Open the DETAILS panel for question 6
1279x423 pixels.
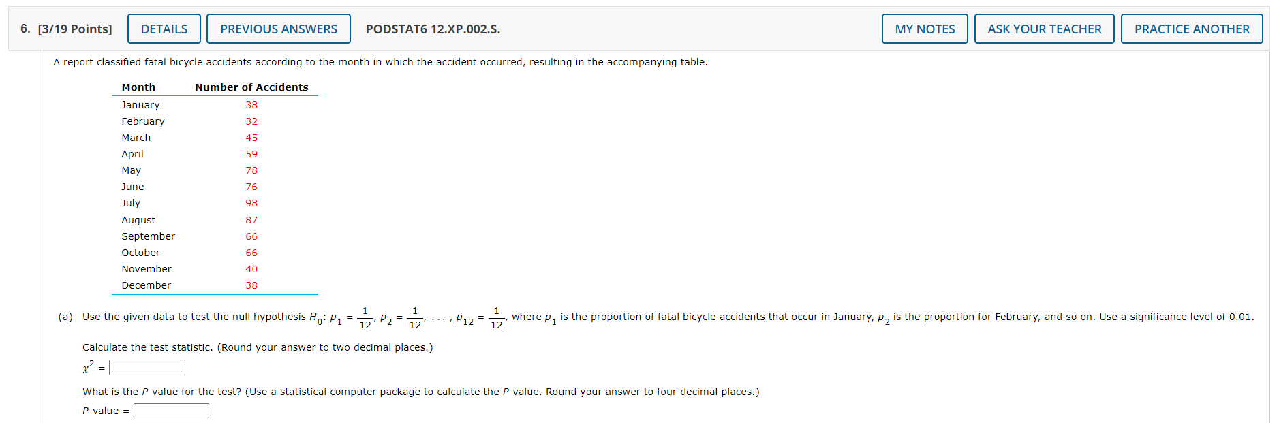[x=164, y=29]
